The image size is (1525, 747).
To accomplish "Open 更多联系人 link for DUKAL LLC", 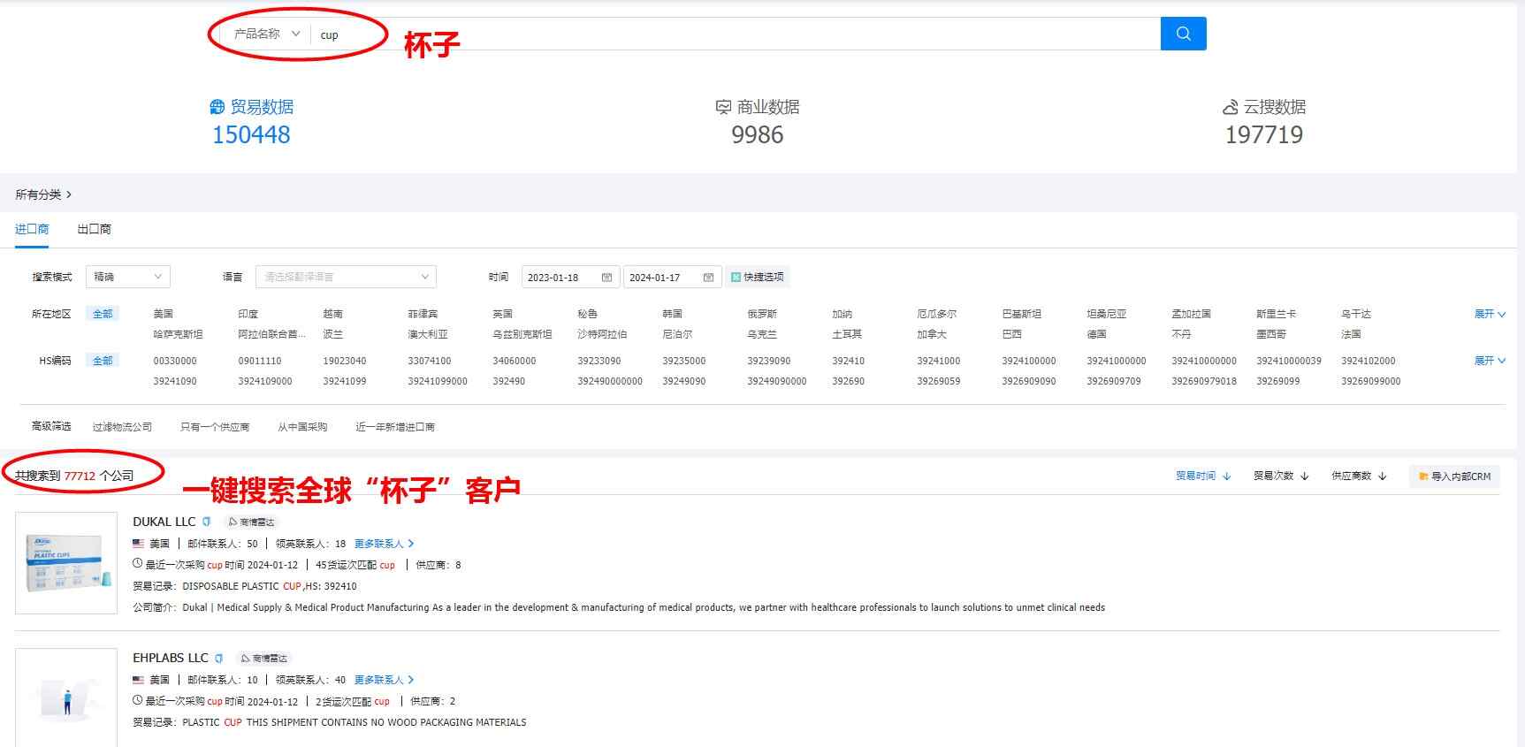I will pos(384,544).
